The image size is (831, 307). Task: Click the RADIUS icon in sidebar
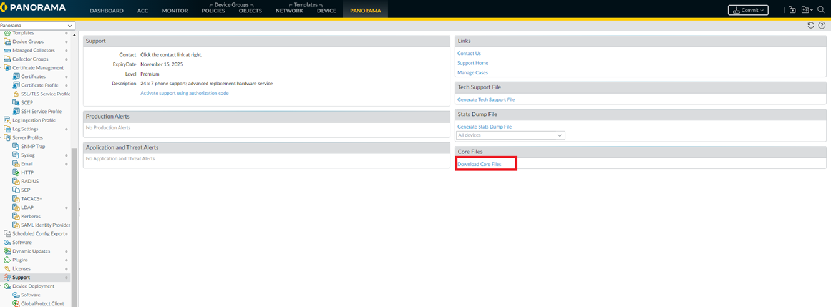point(16,182)
